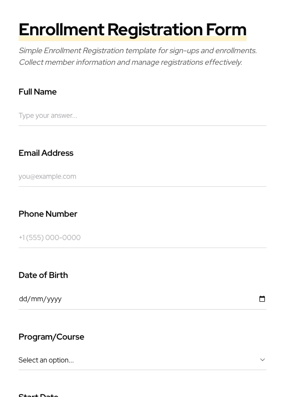Click the "dd" day segment of the date
Viewport: 285px width, 397px height.
pyautogui.click(x=23, y=299)
